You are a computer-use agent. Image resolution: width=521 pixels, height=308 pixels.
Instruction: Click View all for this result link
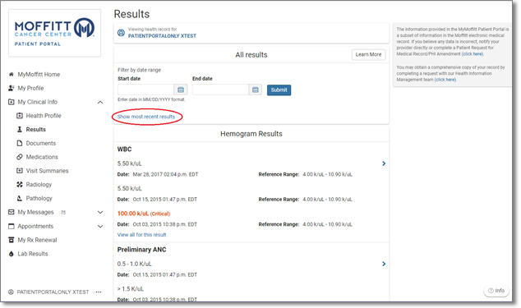click(141, 235)
